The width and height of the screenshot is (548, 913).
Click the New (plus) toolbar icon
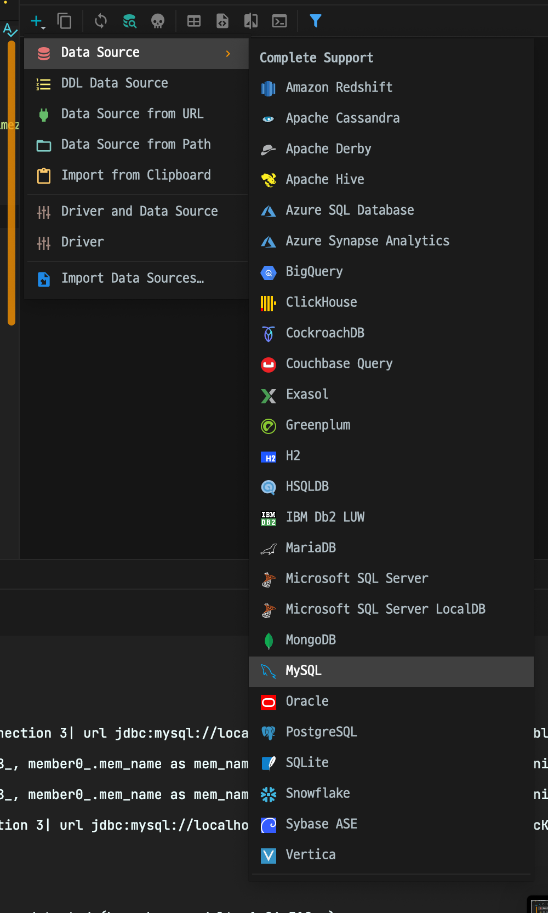pos(36,21)
